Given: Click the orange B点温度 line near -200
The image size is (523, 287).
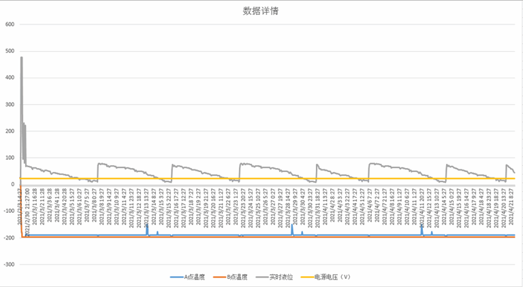Looking at the screenshot, I should (267, 237).
